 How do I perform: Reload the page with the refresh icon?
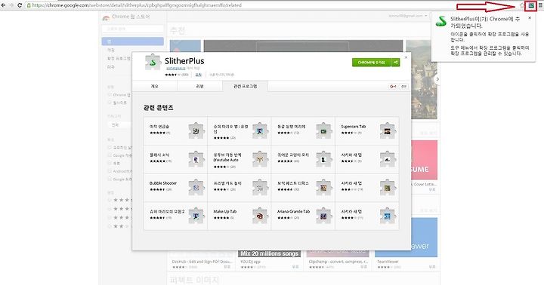click(20, 5)
